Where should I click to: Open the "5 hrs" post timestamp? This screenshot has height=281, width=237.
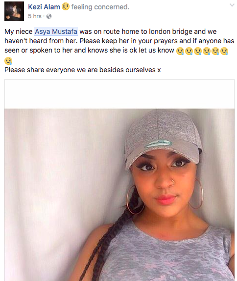click(35, 16)
